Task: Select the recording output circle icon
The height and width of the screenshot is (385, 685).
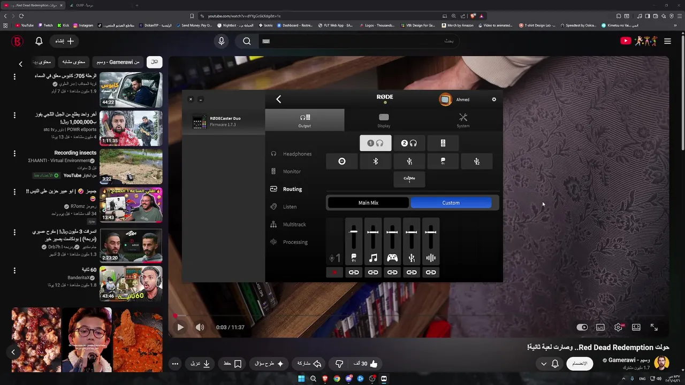Action: (x=342, y=161)
